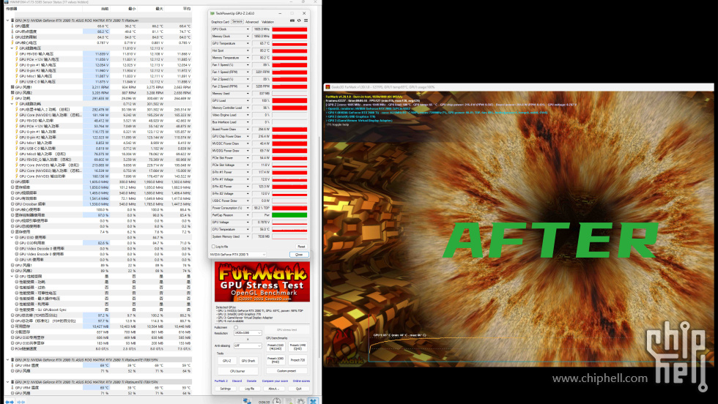
Task: Click HWiNFO settings gear icon
Action: pos(301,401)
